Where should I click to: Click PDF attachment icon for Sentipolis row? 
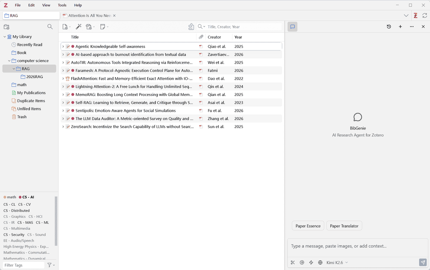201,111
